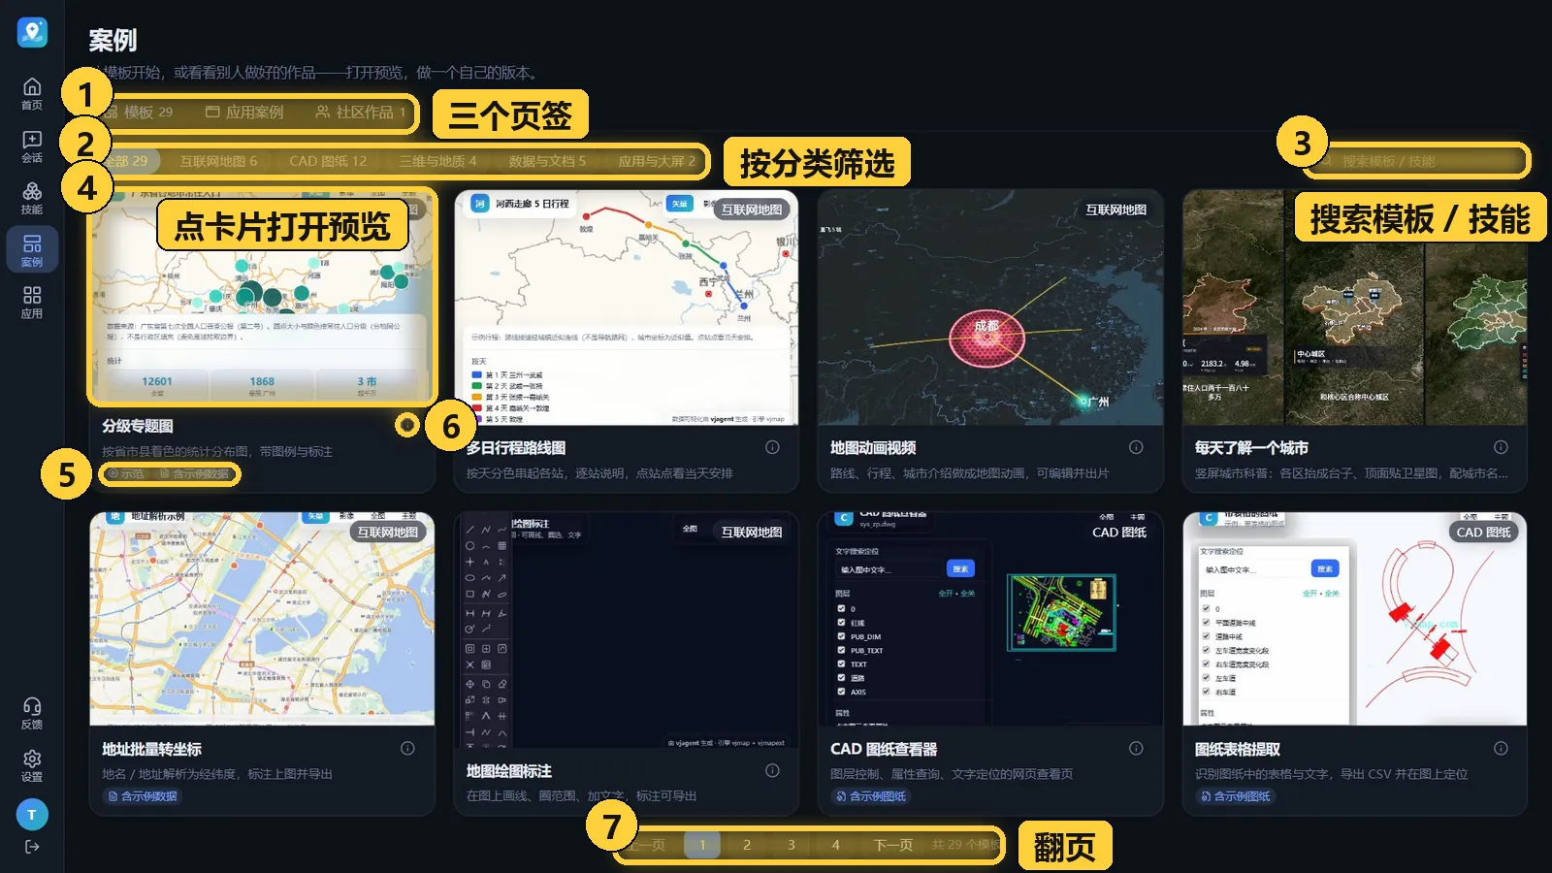
Task: Open the 会话 chat sidebar icon
Action: 32,145
